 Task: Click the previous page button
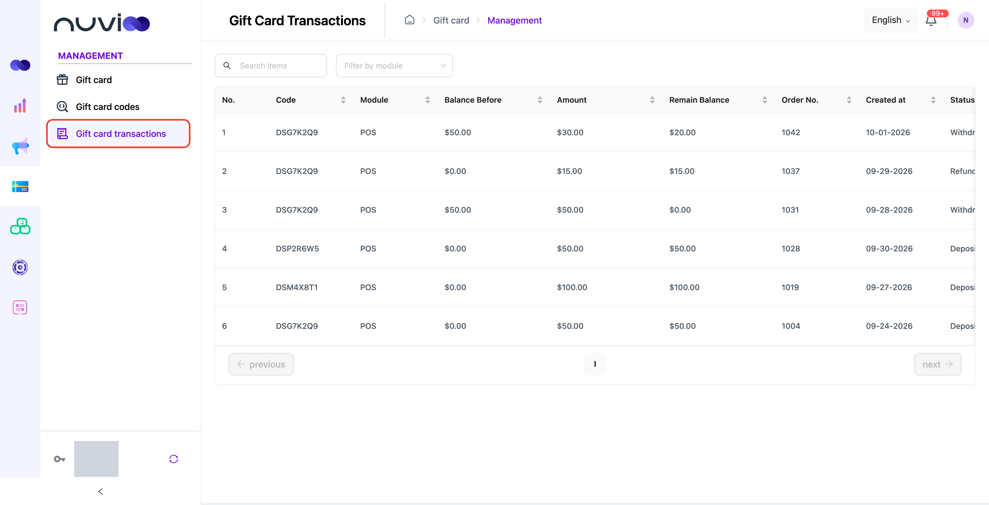click(261, 364)
